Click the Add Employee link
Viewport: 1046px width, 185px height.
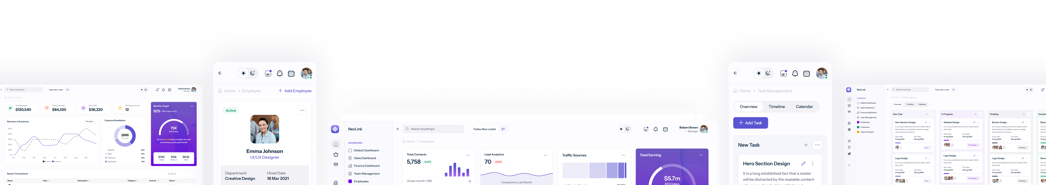pyautogui.click(x=295, y=91)
